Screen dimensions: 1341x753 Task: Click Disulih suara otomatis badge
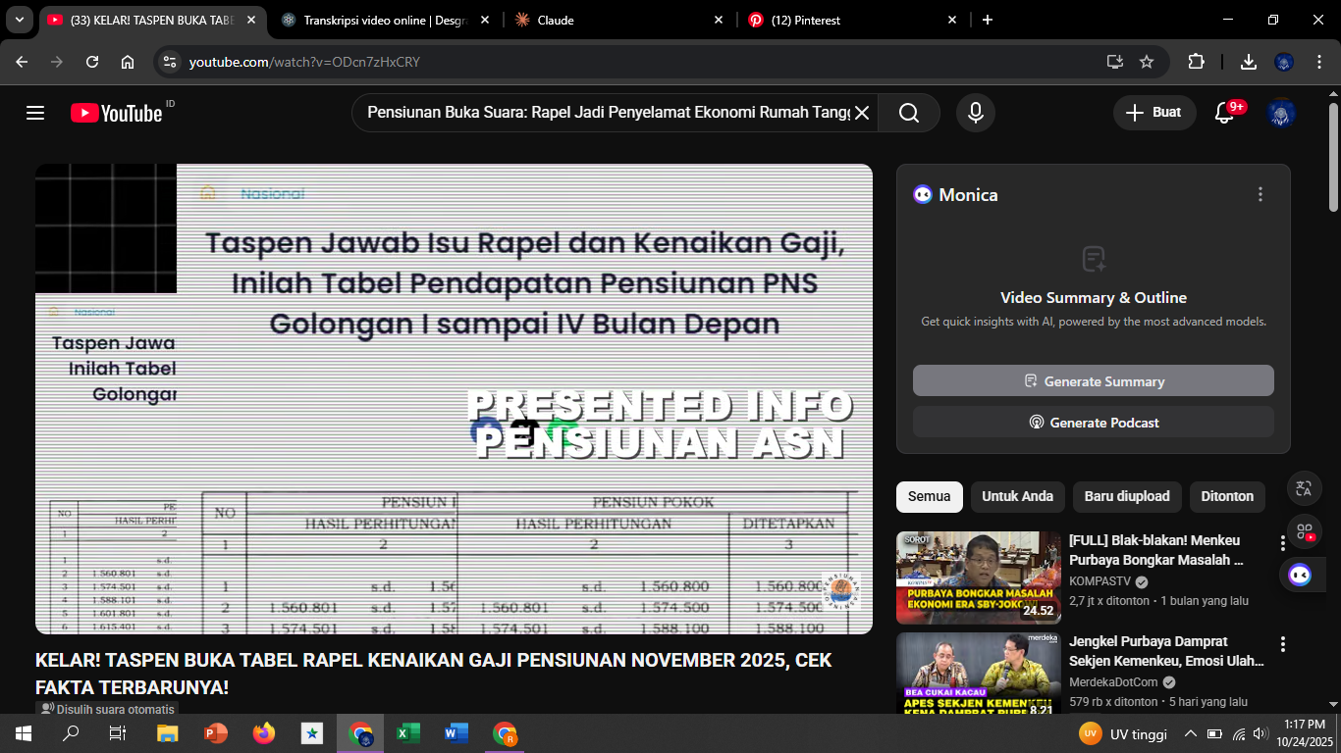[107, 709]
